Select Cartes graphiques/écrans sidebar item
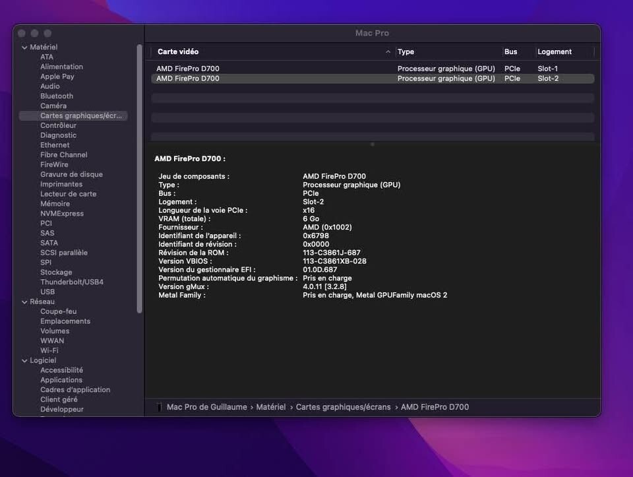Image resolution: width=633 pixels, height=477 pixels. coord(73,115)
